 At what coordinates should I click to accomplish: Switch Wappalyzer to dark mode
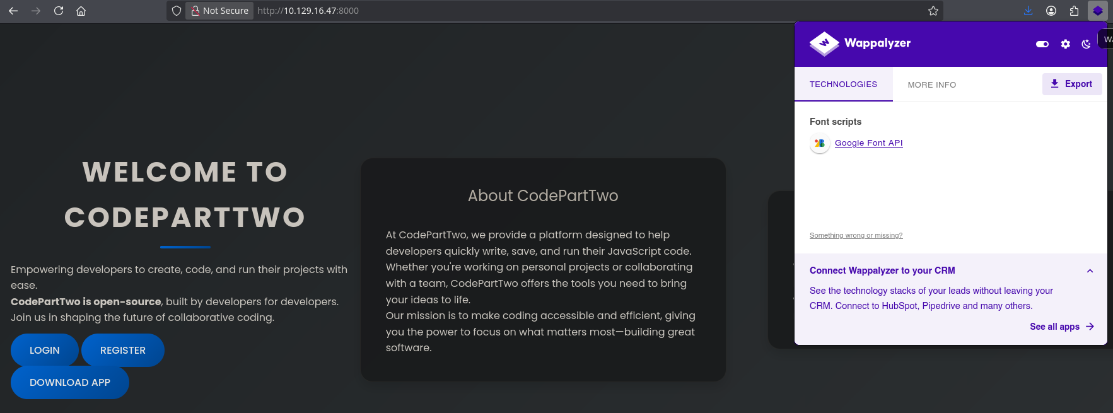click(x=1086, y=44)
